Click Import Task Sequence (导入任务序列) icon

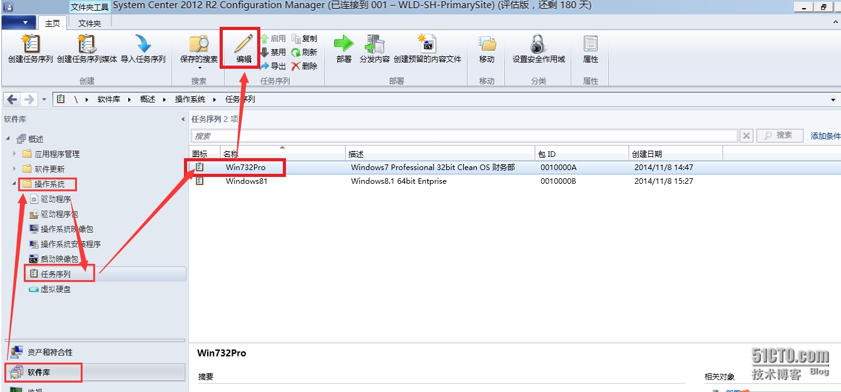tap(143, 43)
